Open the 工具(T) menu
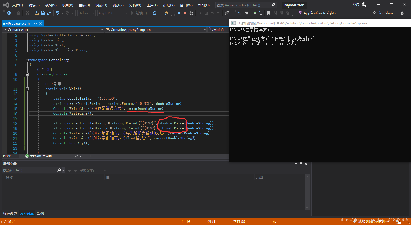This screenshot has height=225, width=411. (x=152, y=5)
